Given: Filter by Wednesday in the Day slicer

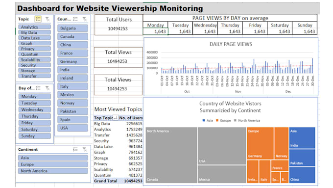Looking at the screenshot, I should pyautogui.click(x=35, y=109).
